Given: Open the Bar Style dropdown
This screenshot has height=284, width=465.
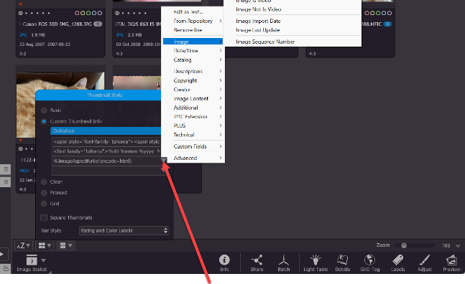Looking at the screenshot, I should tap(124, 230).
